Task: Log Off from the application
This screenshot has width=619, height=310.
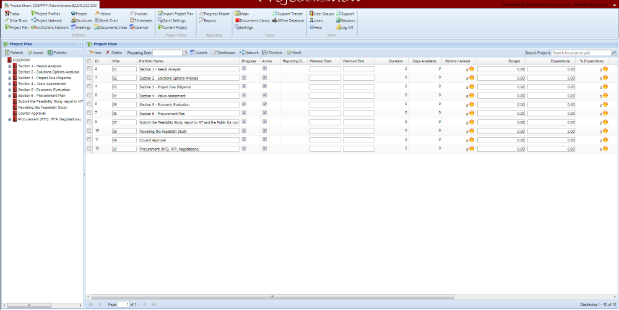Action: (345, 28)
